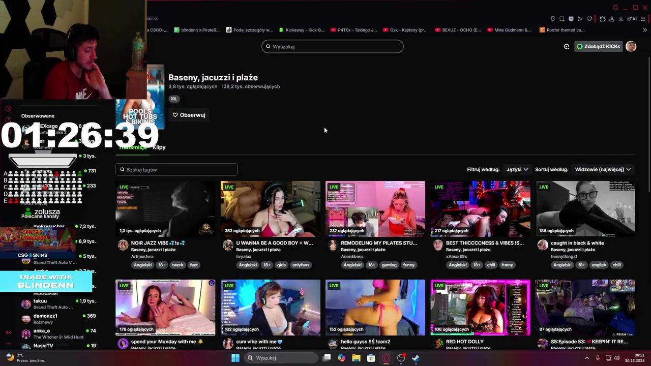Click the microphone icon in system tray
The height and width of the screenshot is (366, 651).
(x=598, y=358)
